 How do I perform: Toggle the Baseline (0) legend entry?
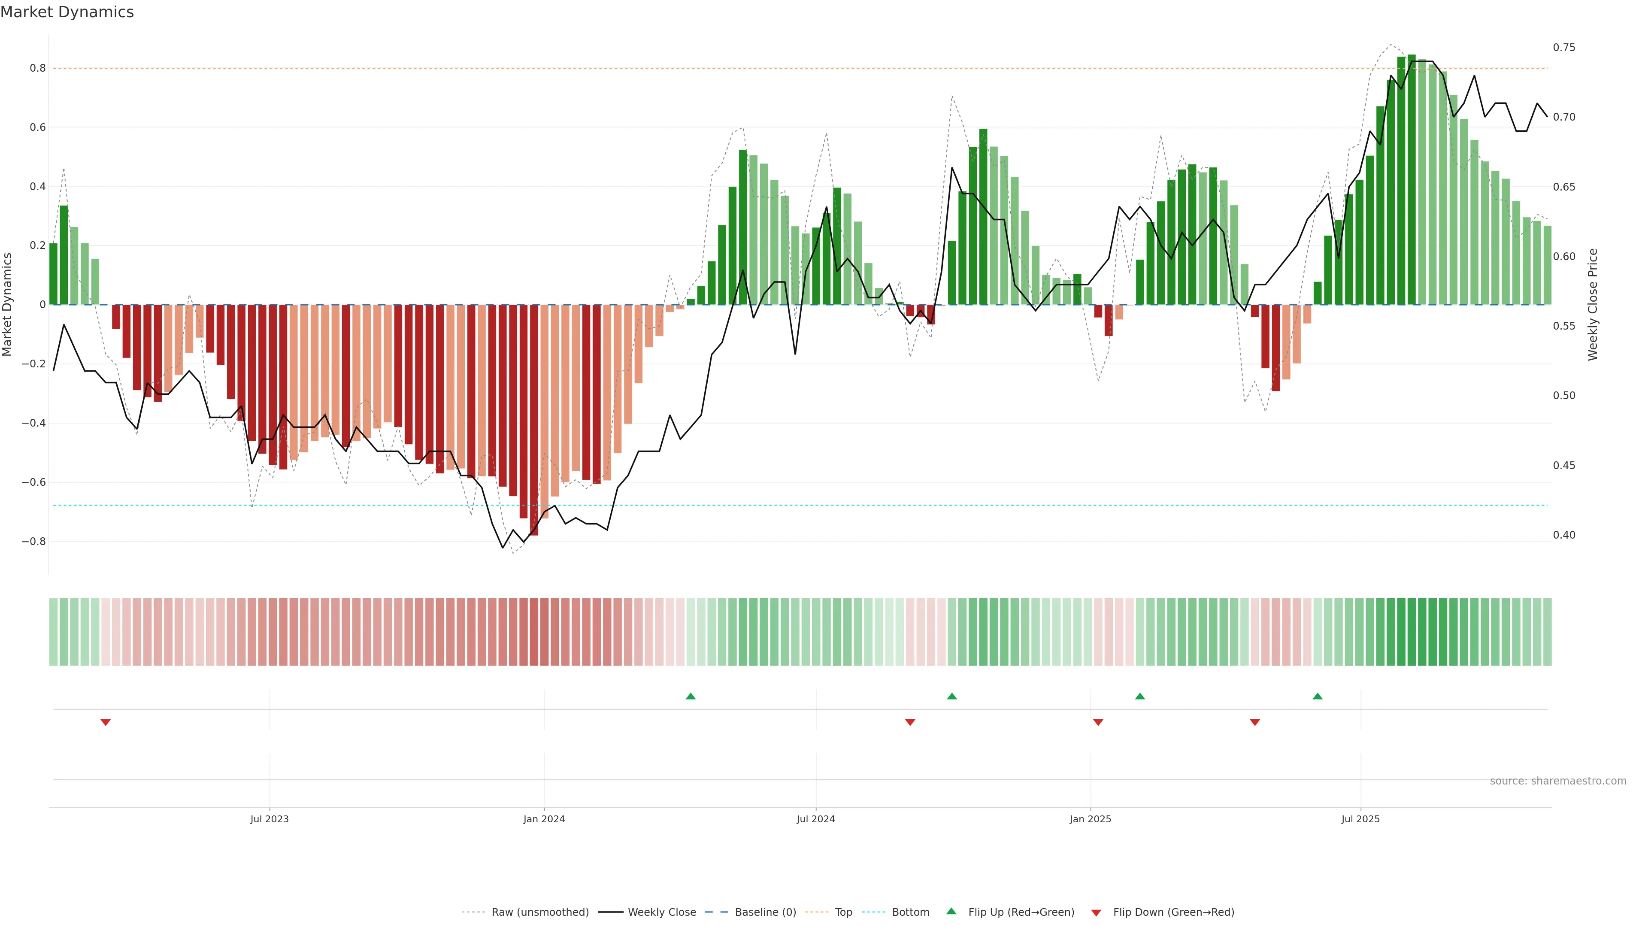coord(765,912)
